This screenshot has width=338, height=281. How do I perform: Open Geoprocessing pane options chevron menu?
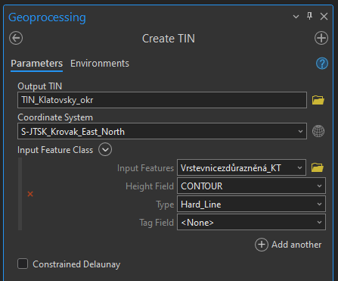pyautogui.click(x=296, y=17)
